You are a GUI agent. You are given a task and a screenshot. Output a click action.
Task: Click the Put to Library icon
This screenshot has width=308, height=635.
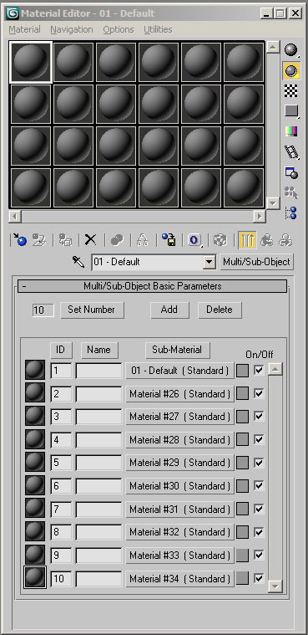[x=168, y=240]
